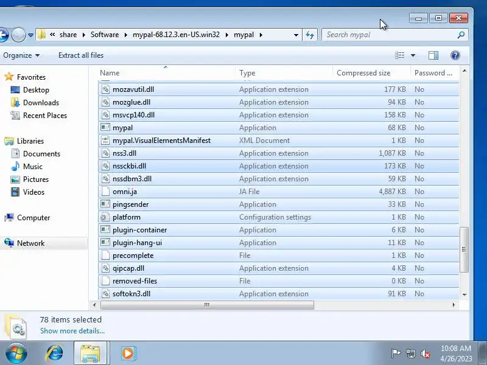Click the Desktop icon in Favorites

click(15, 90)
